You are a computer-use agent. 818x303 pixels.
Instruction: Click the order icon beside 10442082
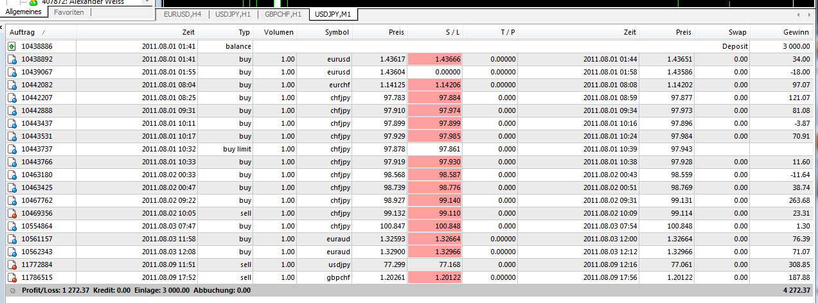(x=12, y=85)
